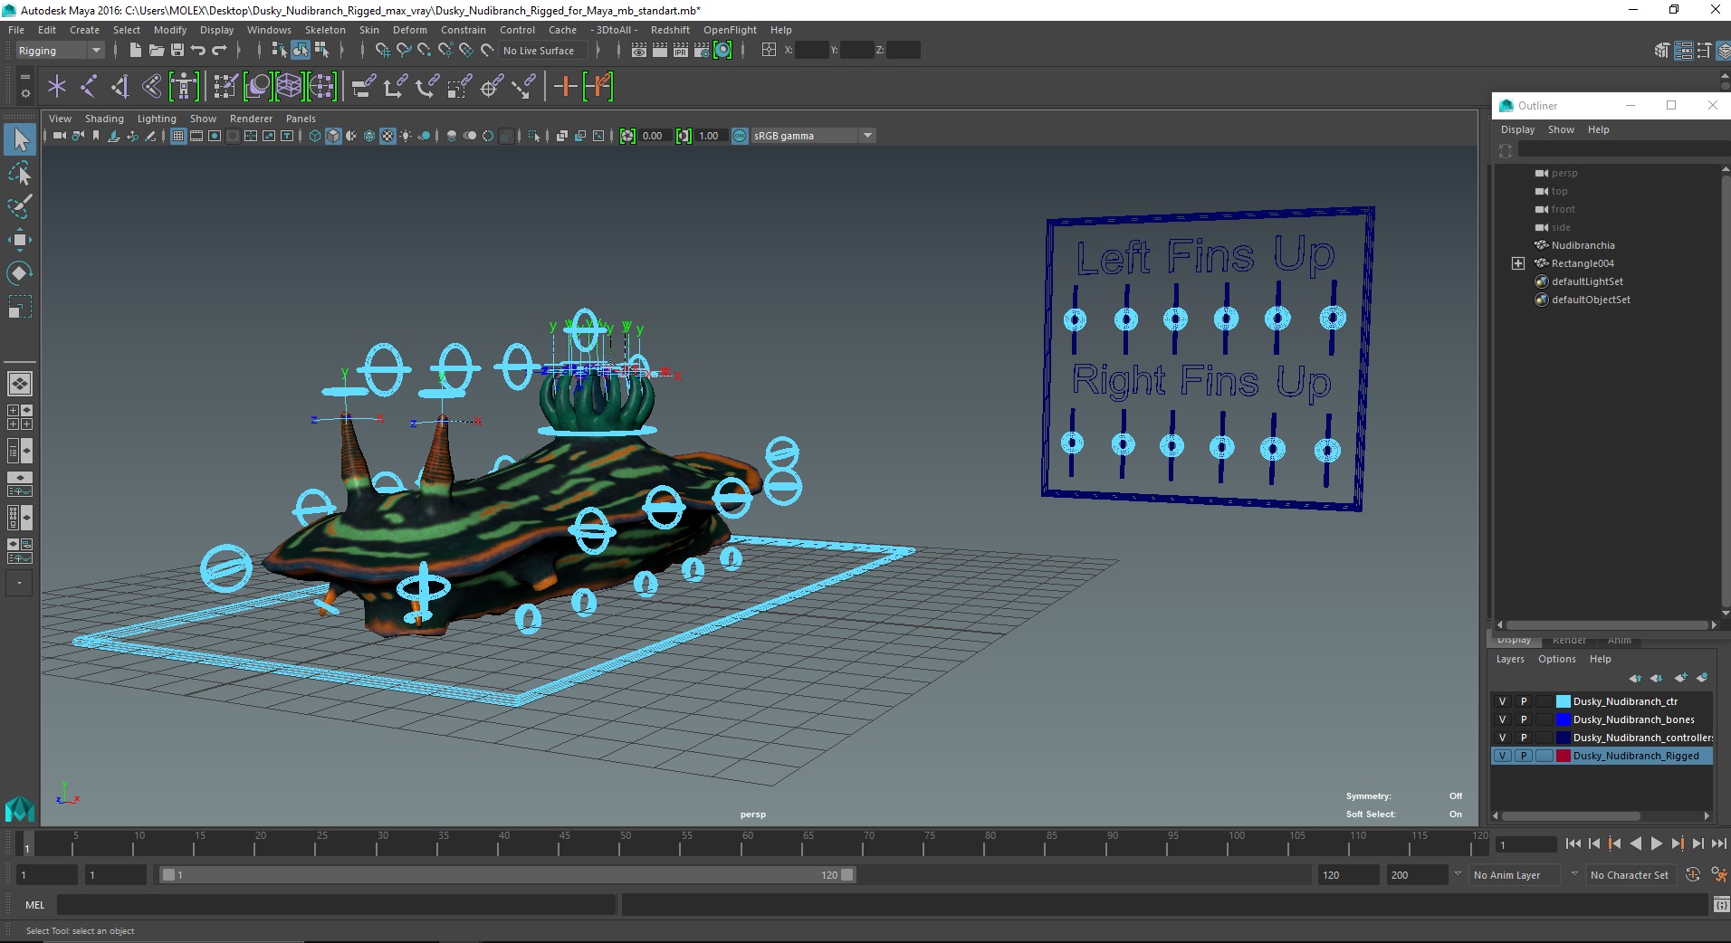This screenshot has width=1731, height=943.
Task: Click the Open Scene folder icon
Action: point(156,51)
